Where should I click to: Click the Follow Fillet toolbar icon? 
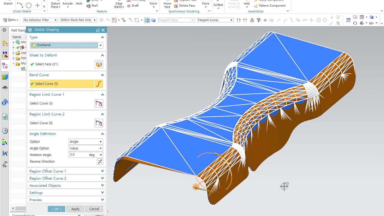(245, 20)
